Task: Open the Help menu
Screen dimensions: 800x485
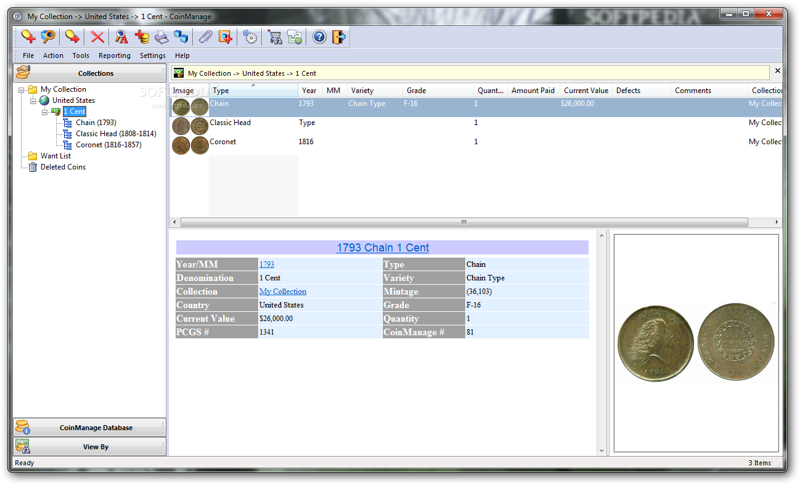Action: pos(182,55)
